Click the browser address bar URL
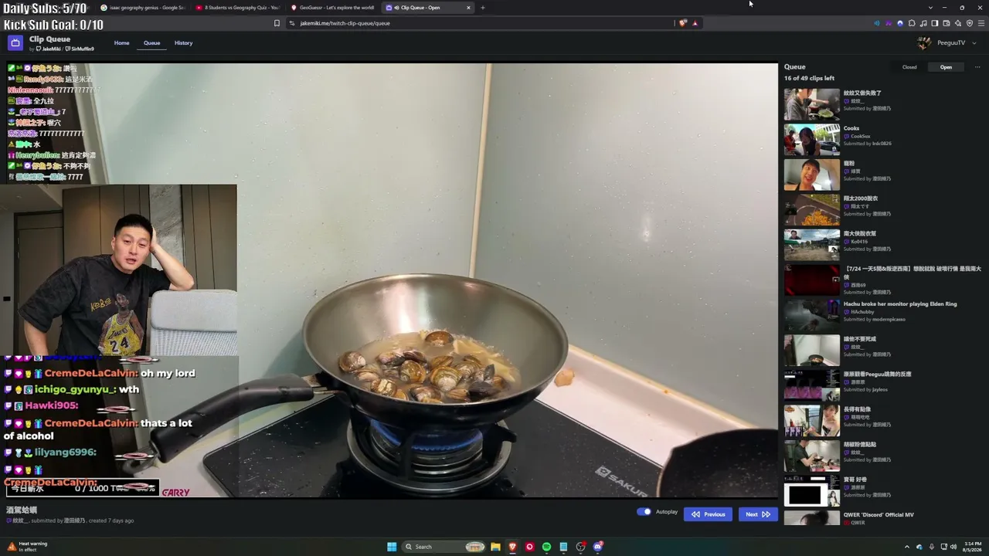Image resolution: width=989 pixels, height=556 pixels. click(x=345, y=23)
